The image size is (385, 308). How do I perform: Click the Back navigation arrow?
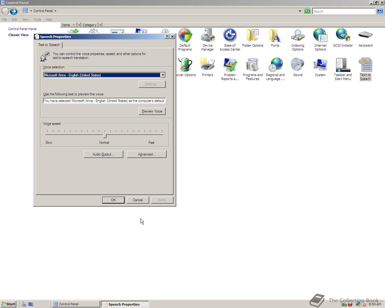tap(5, 11)
